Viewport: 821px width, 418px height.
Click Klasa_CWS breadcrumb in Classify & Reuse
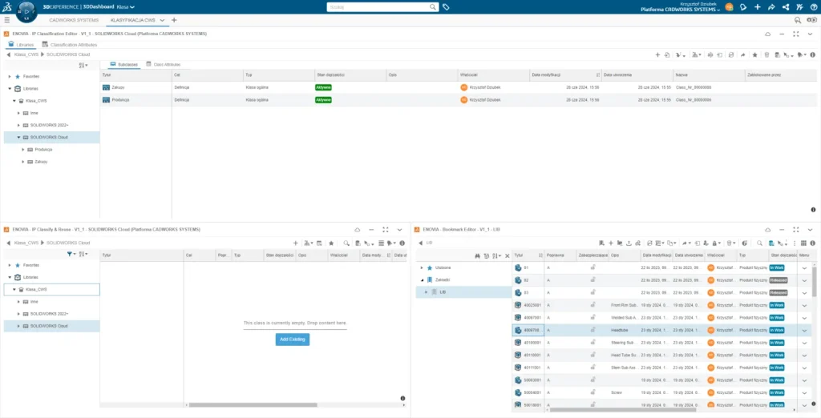26,243
